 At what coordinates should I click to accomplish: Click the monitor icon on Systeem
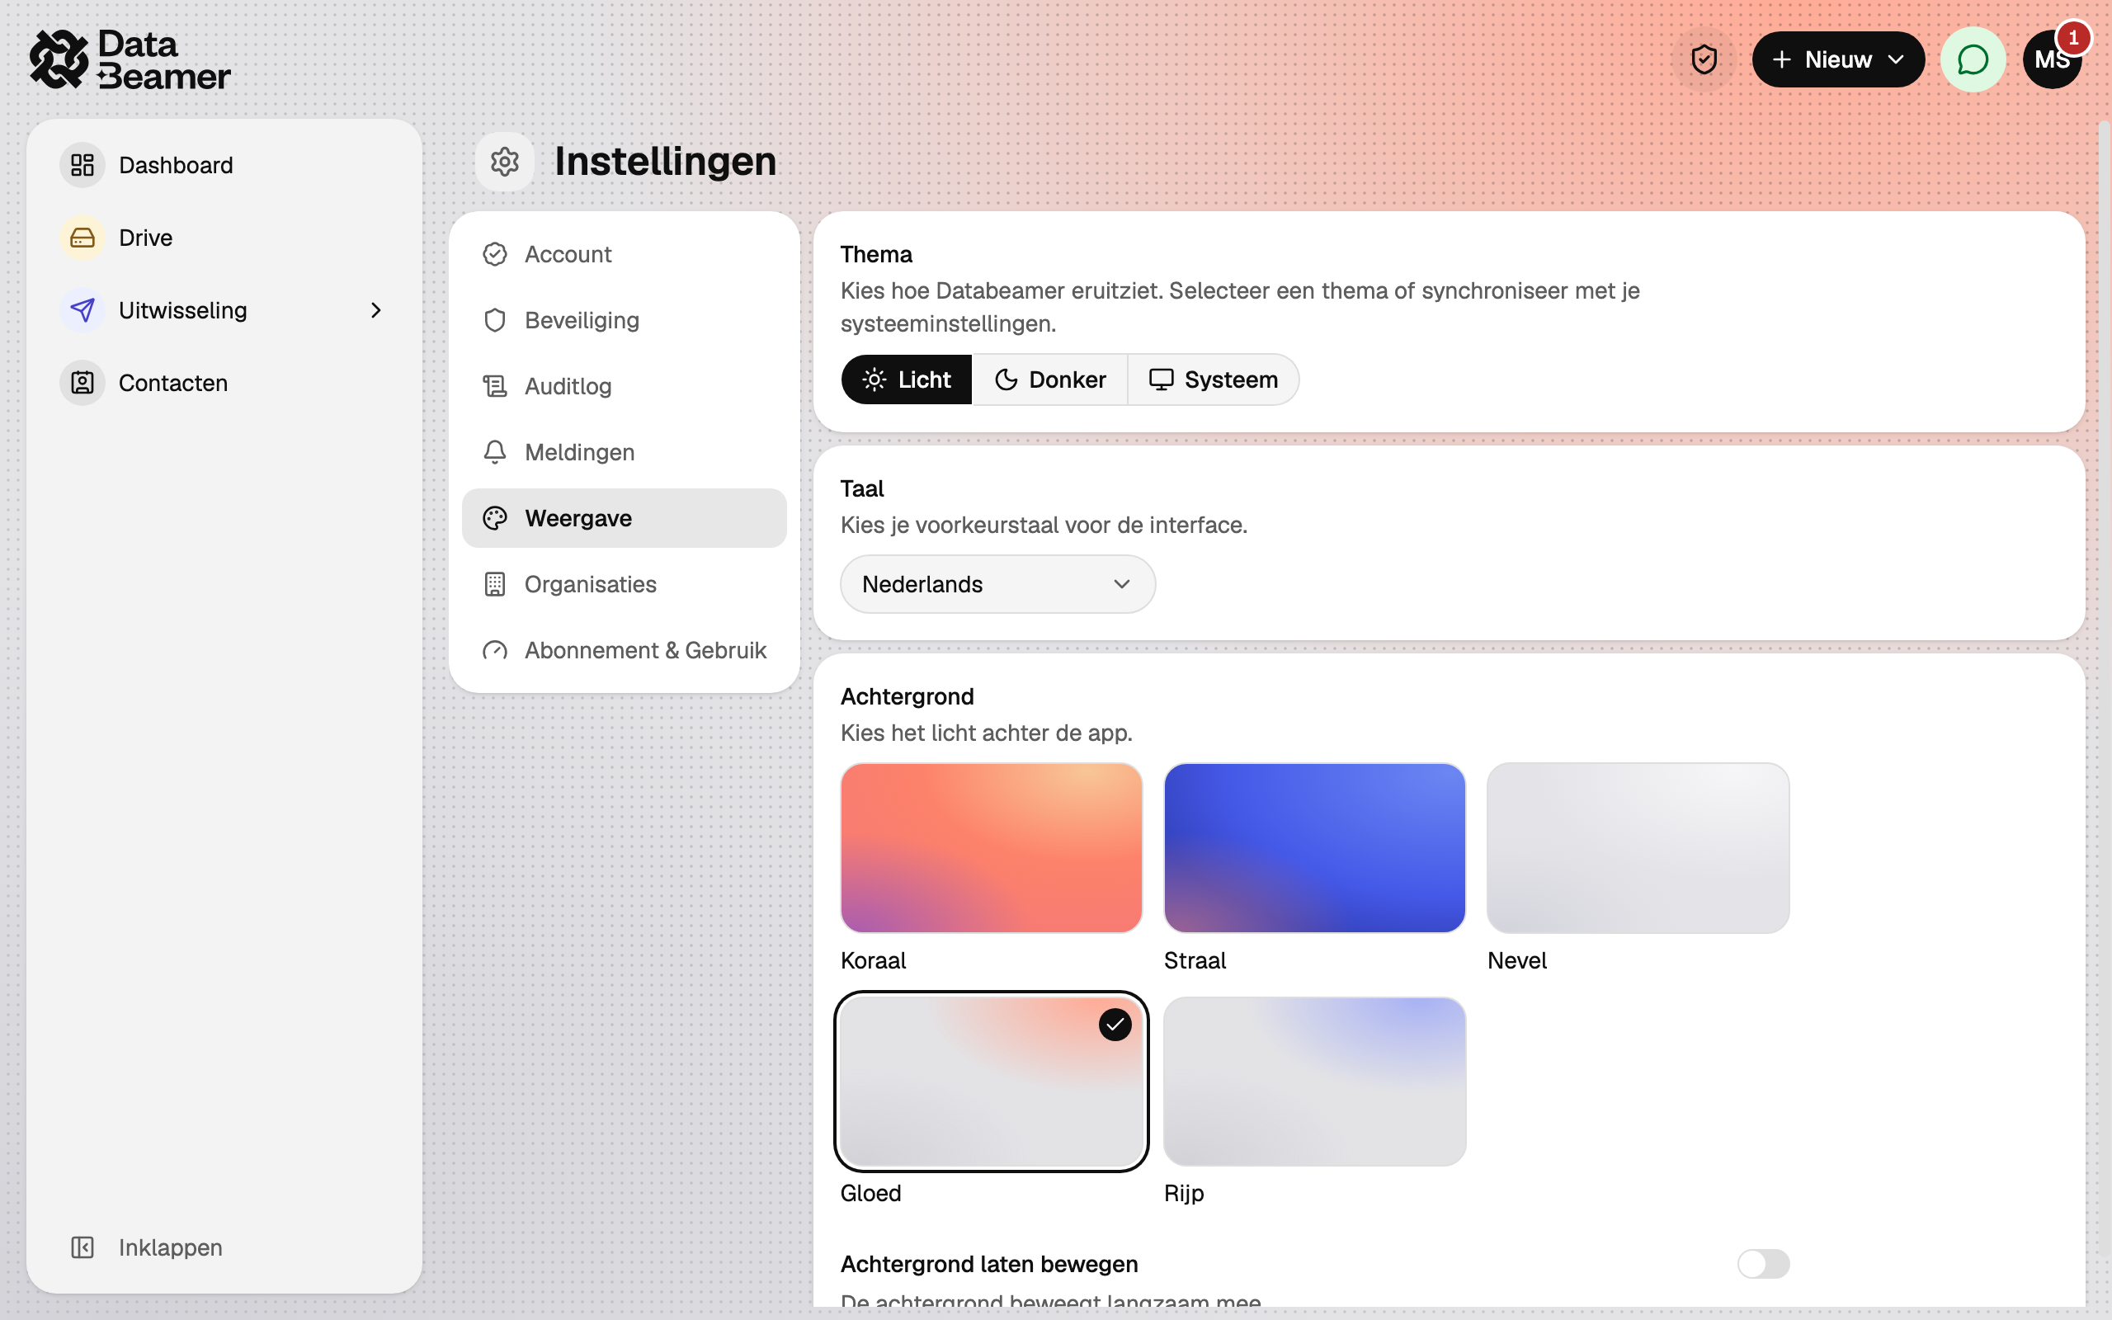click(x=1161, y=379)
